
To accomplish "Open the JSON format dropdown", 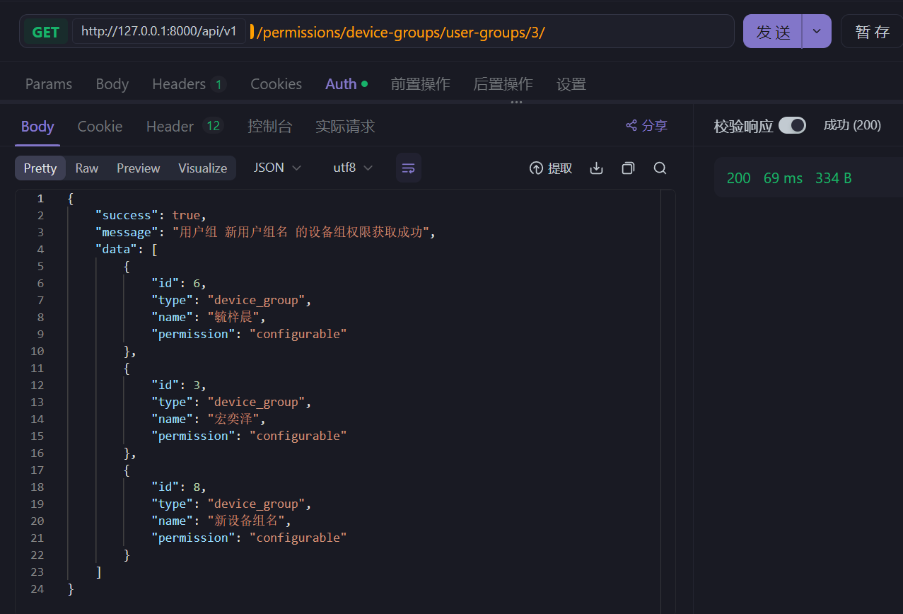I will [x=277, y=168].
